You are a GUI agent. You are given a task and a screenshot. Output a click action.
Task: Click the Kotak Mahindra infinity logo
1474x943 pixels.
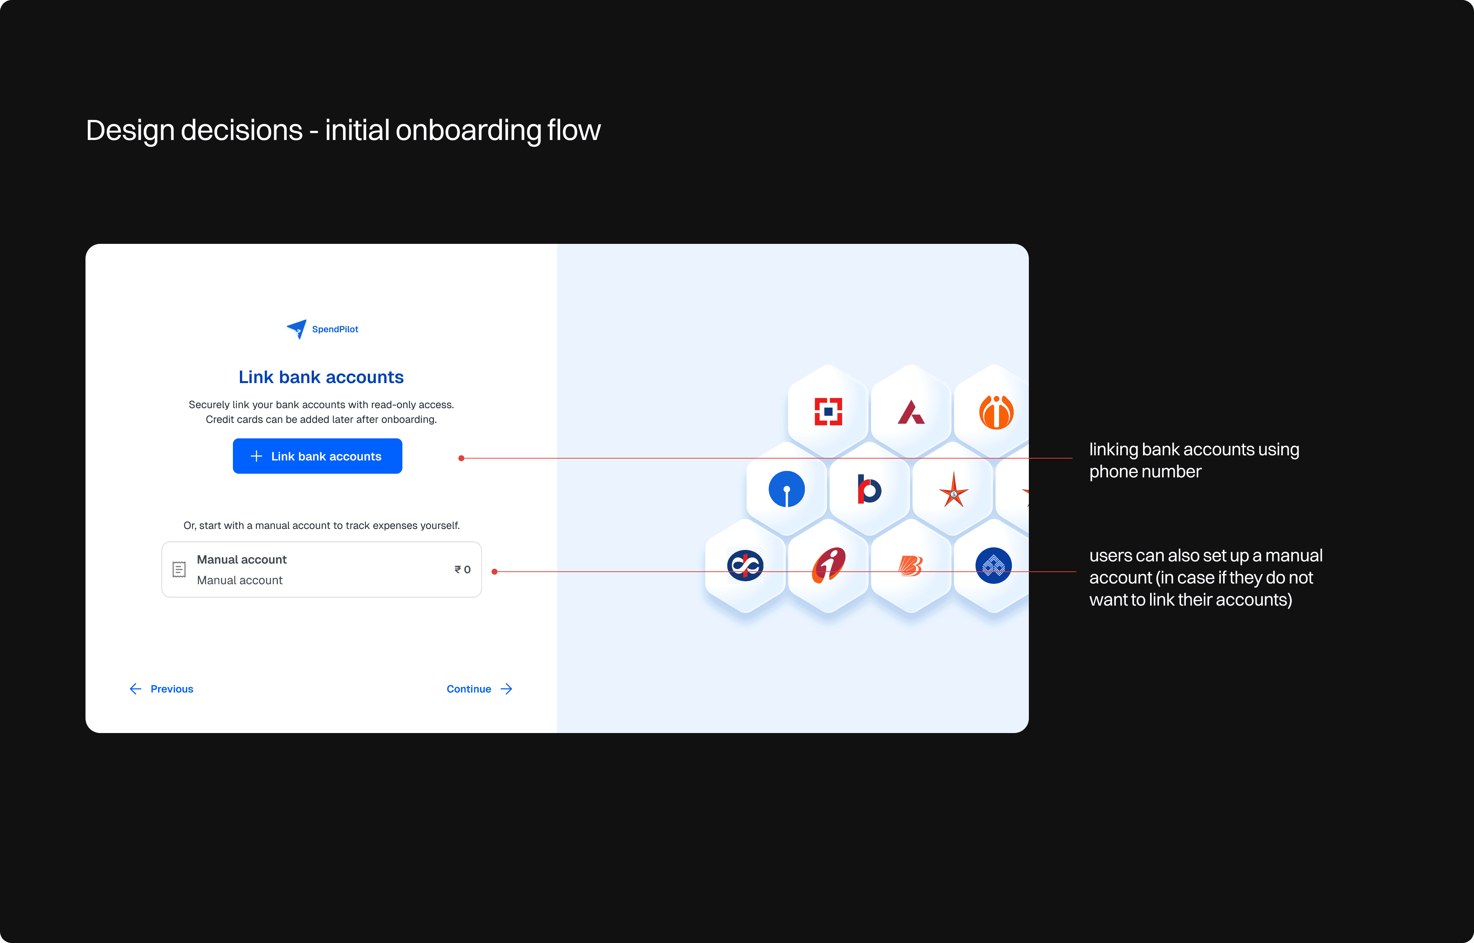pos(745,565)
